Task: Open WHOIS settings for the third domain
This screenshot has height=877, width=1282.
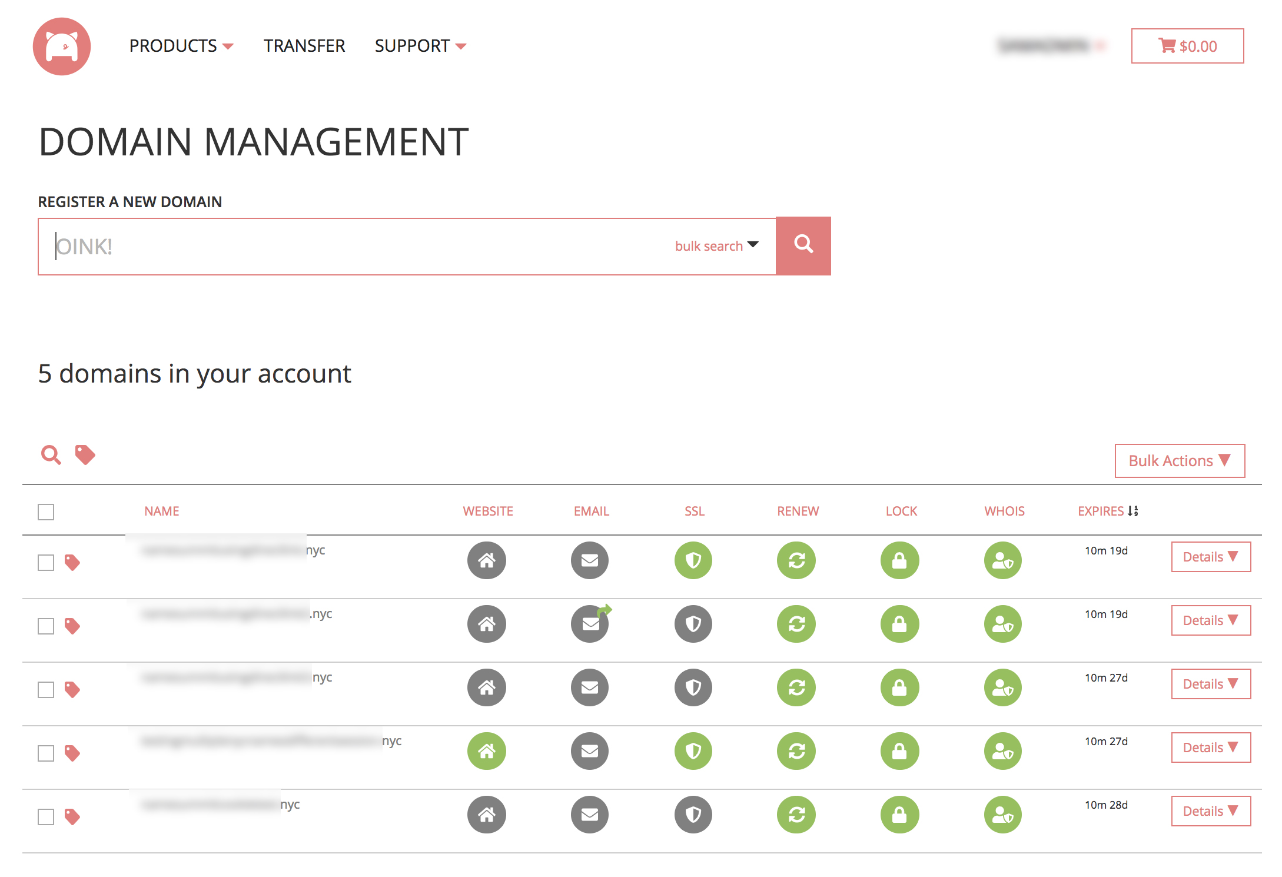Action: point(1002,687)
